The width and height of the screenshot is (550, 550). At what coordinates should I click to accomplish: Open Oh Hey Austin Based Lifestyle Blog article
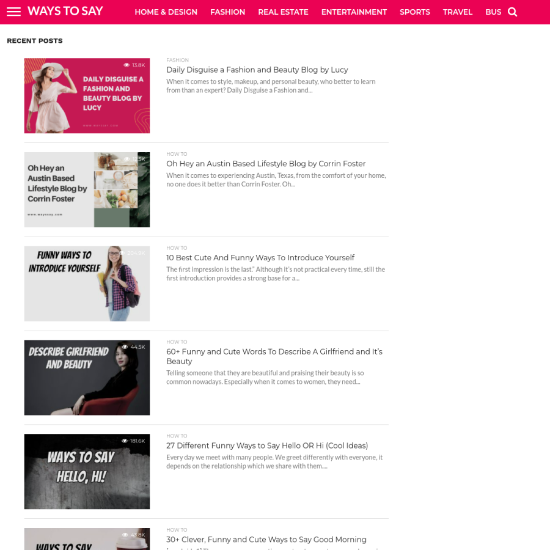click(266, 164)
